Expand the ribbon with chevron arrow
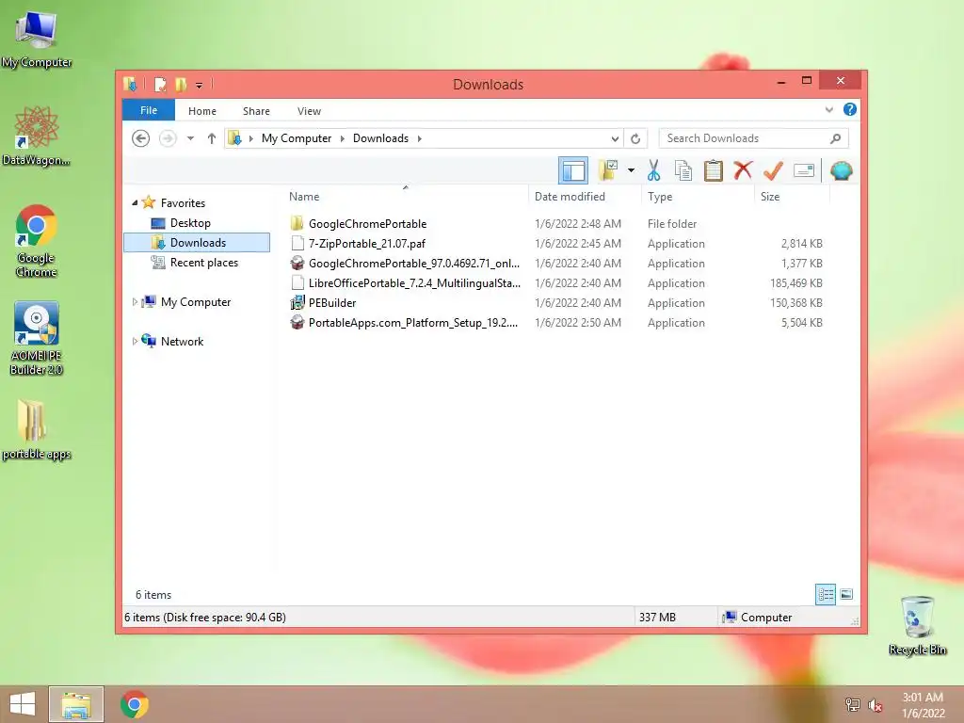The image size is (964, 723). tap(828, 110)
